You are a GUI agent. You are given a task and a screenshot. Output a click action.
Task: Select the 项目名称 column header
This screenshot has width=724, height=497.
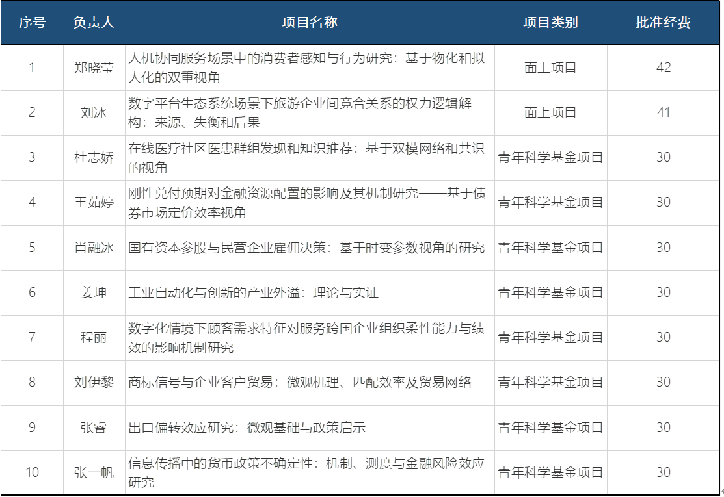tap(309, 23)
